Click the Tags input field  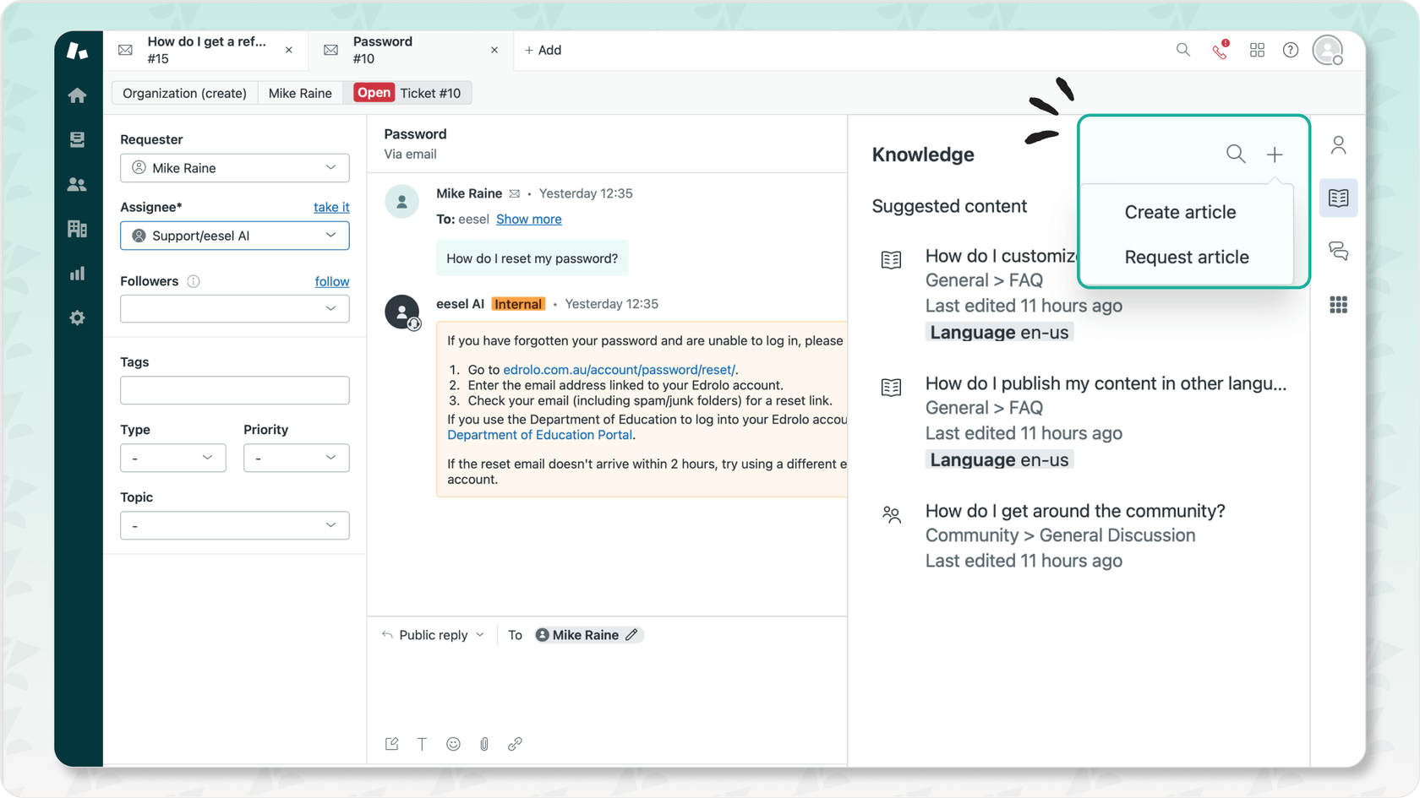[234, 390]
